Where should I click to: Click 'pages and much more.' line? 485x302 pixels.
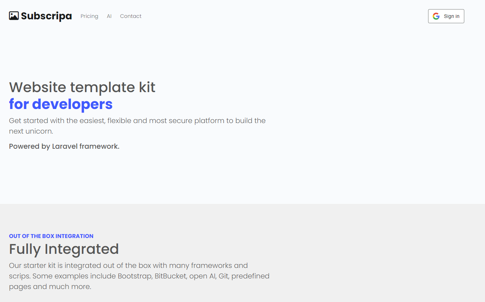(50, 287)
